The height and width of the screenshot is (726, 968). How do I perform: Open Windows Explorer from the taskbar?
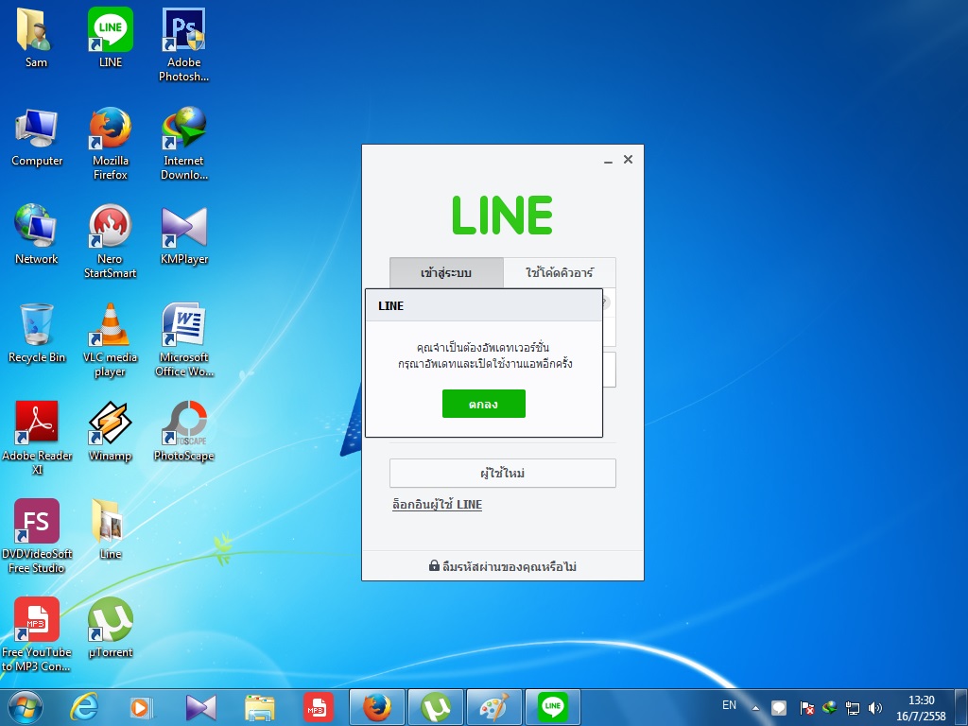(x=260, y=707)
